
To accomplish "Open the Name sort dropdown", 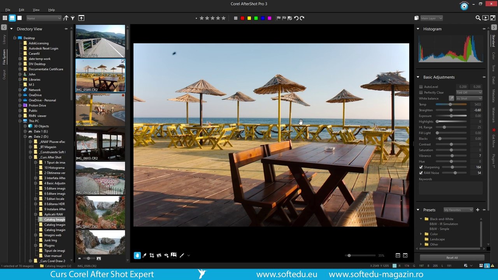I will click(44, 18).
